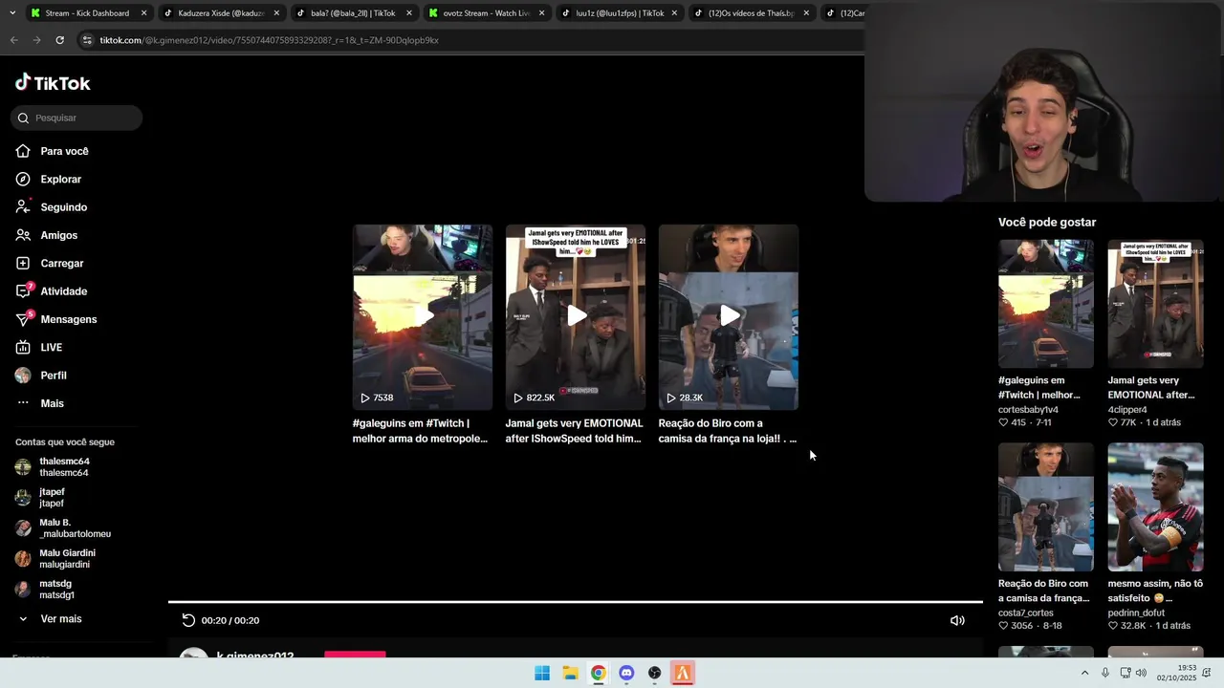
Task: Play the galeguins Twitch suggested video
Action: (422, 317)
